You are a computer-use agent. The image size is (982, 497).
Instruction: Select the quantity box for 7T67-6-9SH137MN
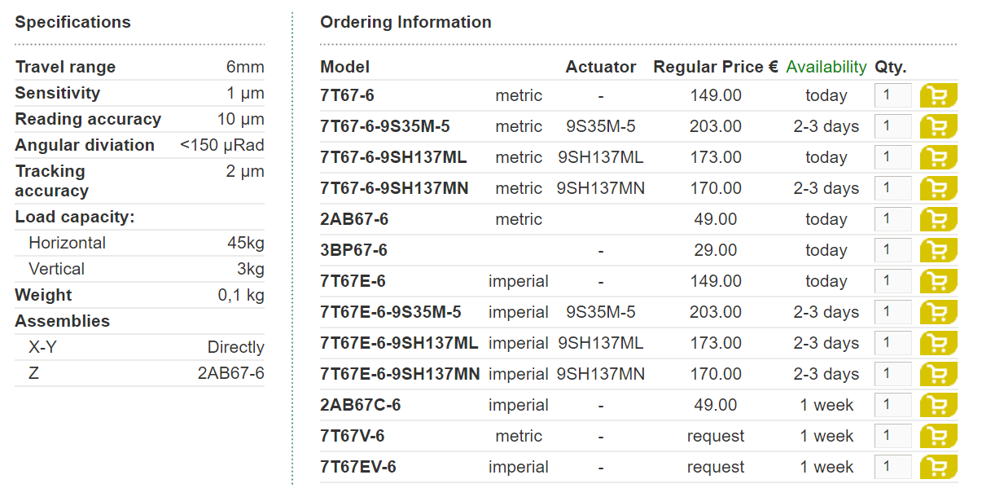893,188
